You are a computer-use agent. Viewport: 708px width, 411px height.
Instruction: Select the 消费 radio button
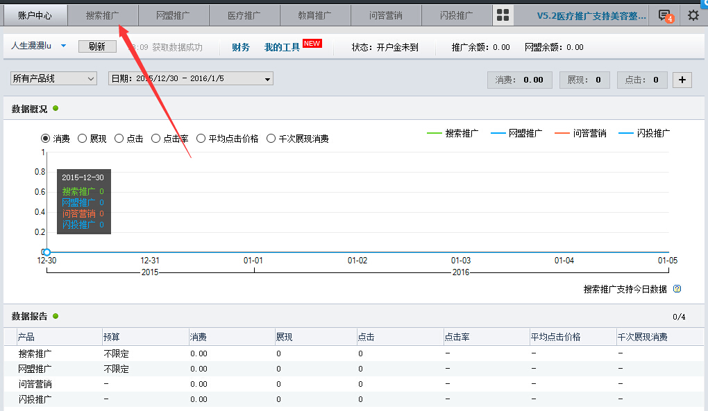45,139
